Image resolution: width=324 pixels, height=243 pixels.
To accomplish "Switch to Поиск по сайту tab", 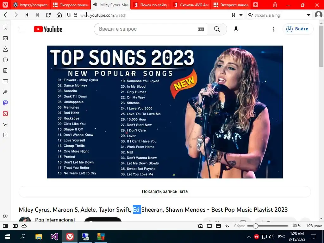I will pyautogui.click(x=151, y=5).
